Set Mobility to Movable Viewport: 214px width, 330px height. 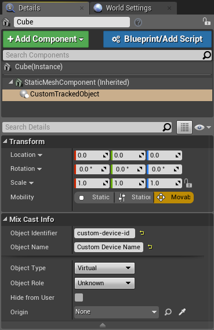tap(173, 198)
